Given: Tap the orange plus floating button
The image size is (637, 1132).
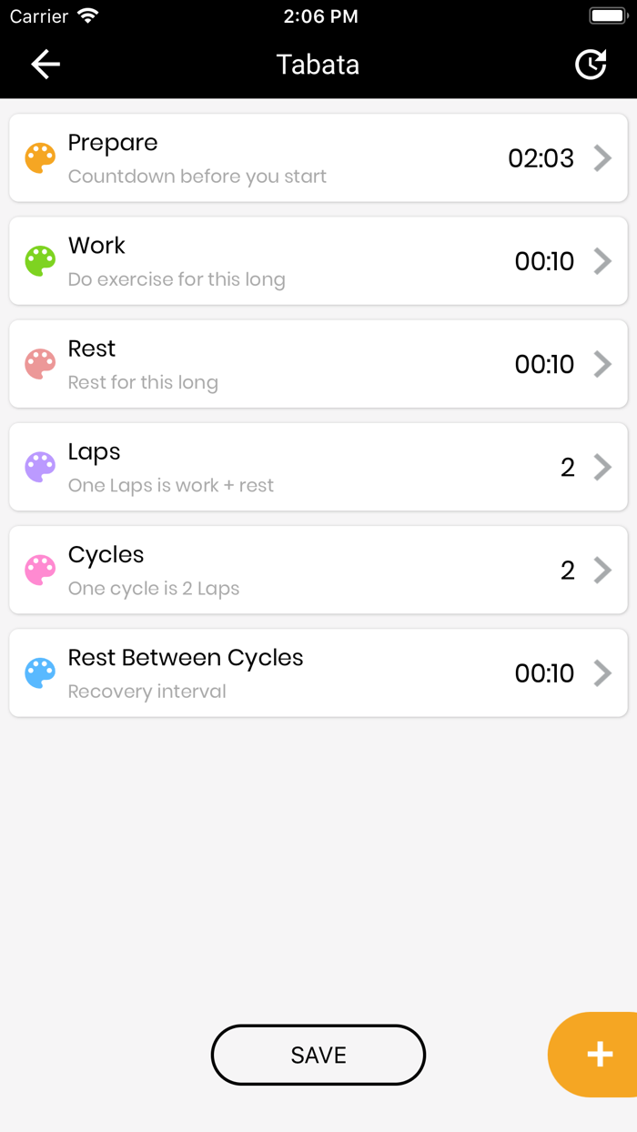Looking at the screenshot, I should pos(599,1055).
